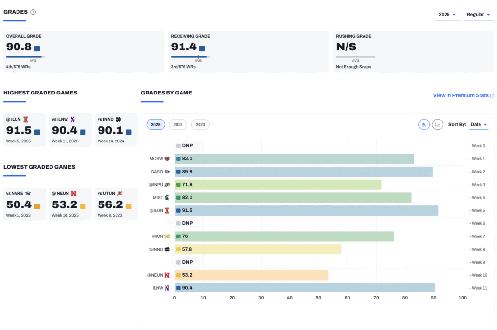Open the 2025 year dropdown
Screen dimensions: 497x330
coord(447,15)
